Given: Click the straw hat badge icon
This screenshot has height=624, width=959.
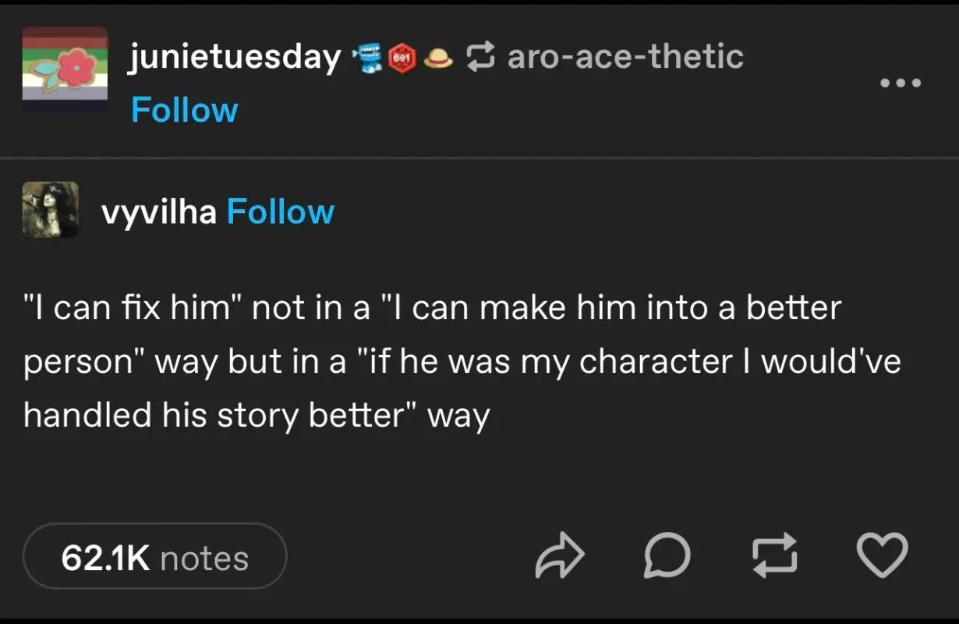Looking at the screenshot, I should click(441, 58).
